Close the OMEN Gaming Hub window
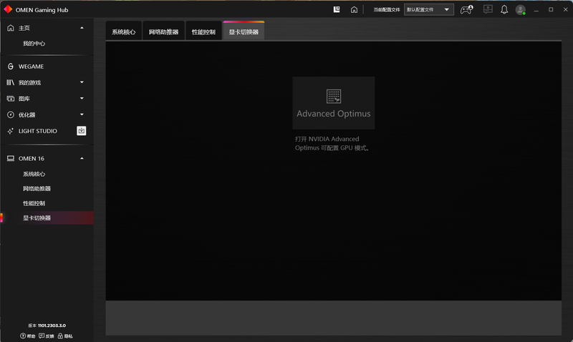The width and height of the screenshot is (573, 342). coord(565,9)
